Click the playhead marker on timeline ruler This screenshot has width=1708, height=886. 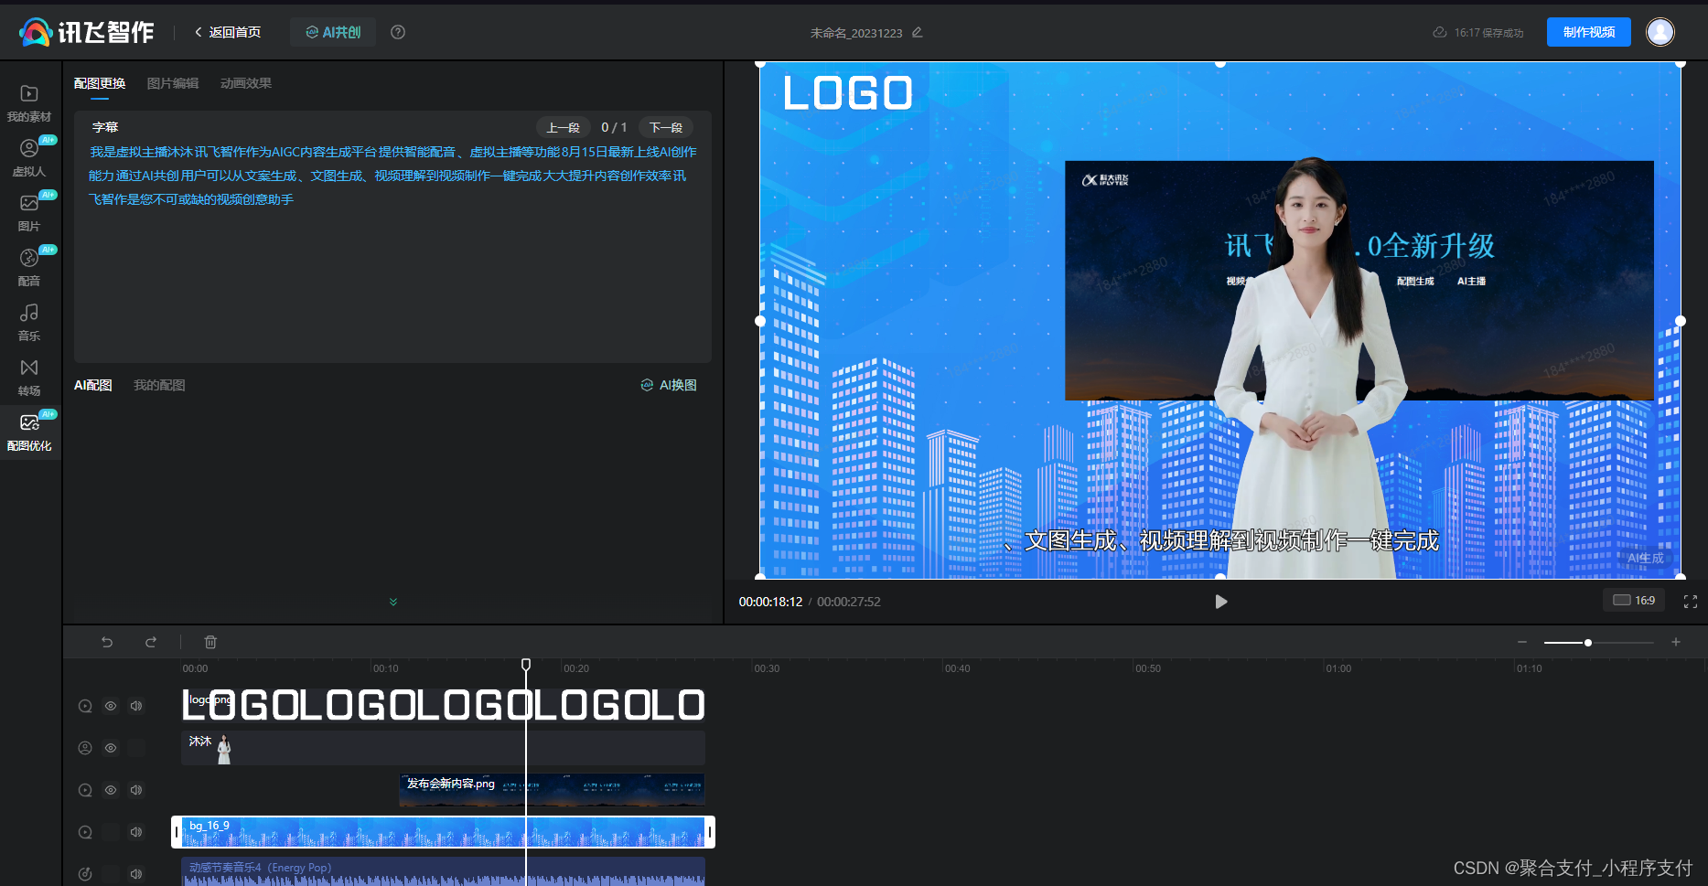pyautogui.click(x=526, y=664)
